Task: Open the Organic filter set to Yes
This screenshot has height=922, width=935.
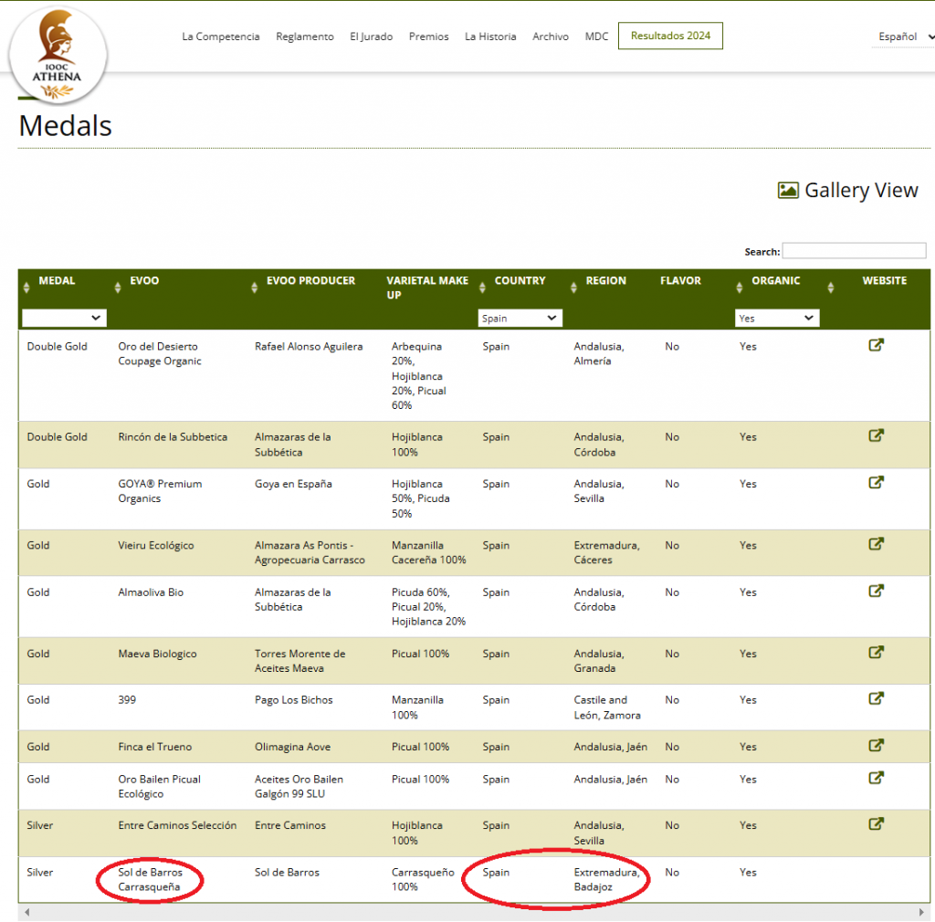Action: pos(777,318)
